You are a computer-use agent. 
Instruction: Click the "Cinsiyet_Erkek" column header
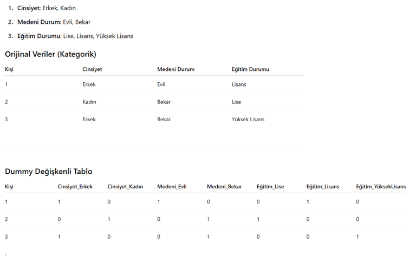75,187
